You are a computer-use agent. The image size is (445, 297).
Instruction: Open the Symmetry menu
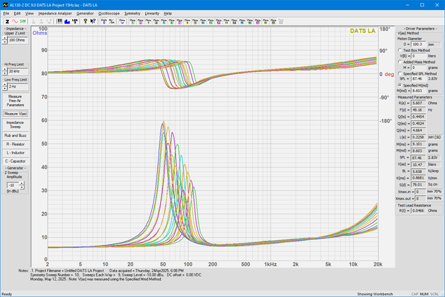[132, 13]
